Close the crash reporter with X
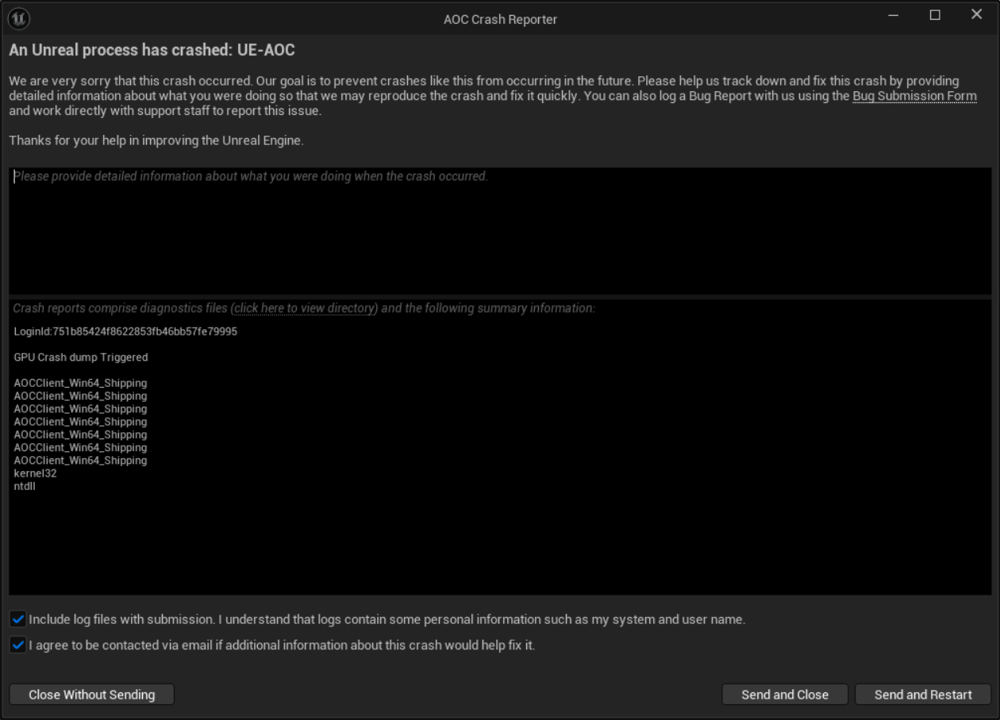The image size is (1000, 720). click(x=977, y=15)
